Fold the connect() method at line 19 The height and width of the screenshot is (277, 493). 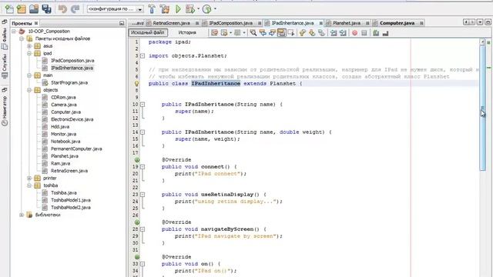click(143, 167)
